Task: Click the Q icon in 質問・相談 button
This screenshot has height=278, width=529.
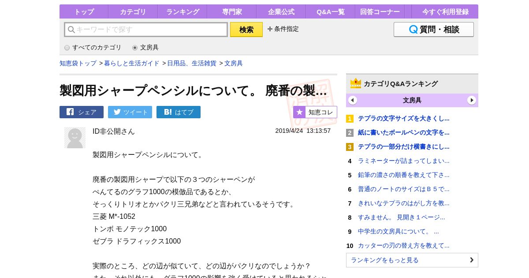Action: (x=414, y=30)
